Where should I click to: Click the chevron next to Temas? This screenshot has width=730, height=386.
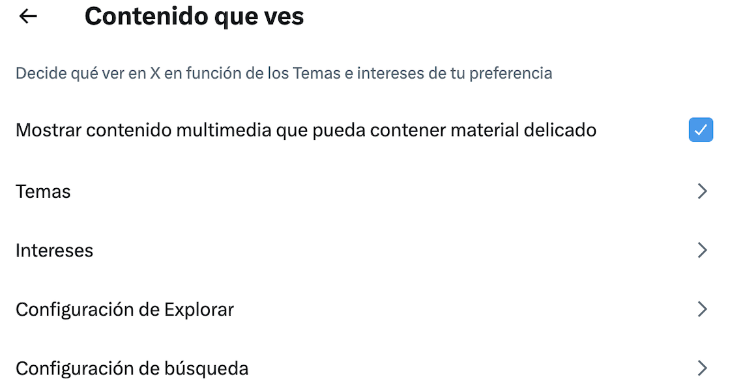tap(702, 191)
